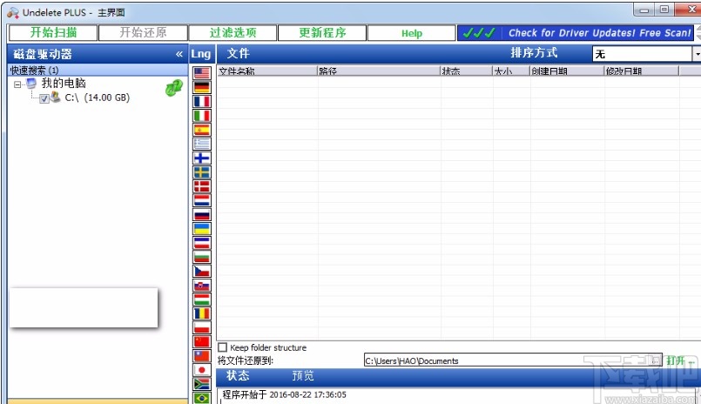The width and height of the screenshot is (701, 404).
Task: Select the German flag language
Action: coord(202,87)
